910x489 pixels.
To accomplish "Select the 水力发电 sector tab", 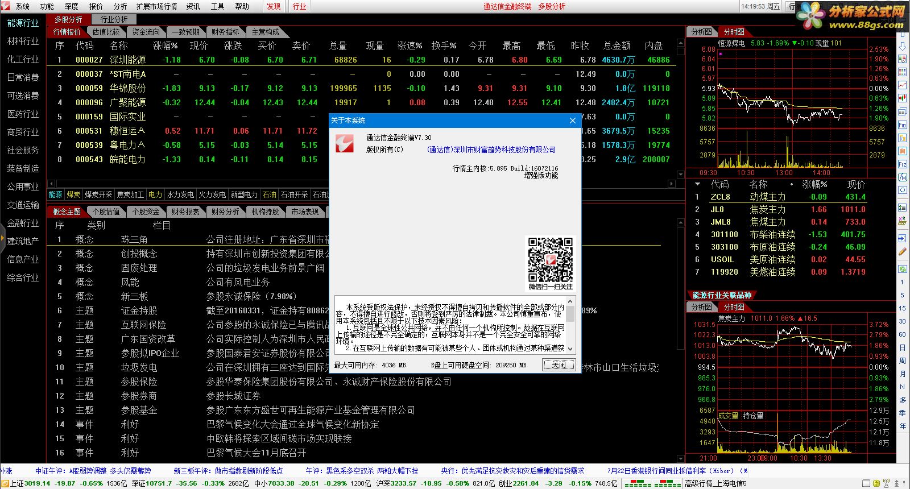I will click(180, 194).
